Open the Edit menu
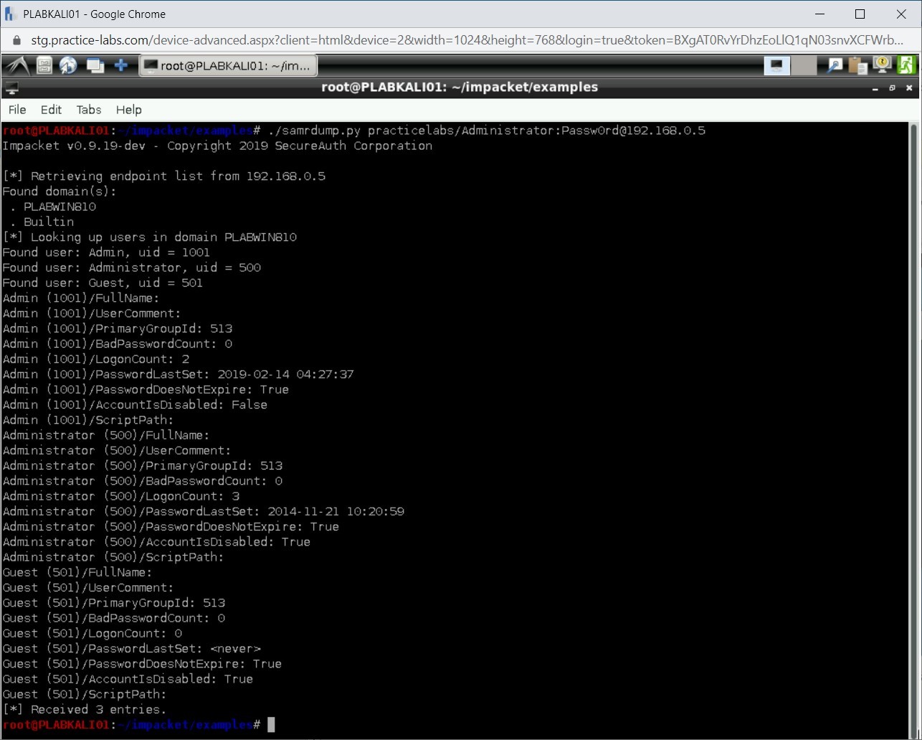 (x=51, y=110)
